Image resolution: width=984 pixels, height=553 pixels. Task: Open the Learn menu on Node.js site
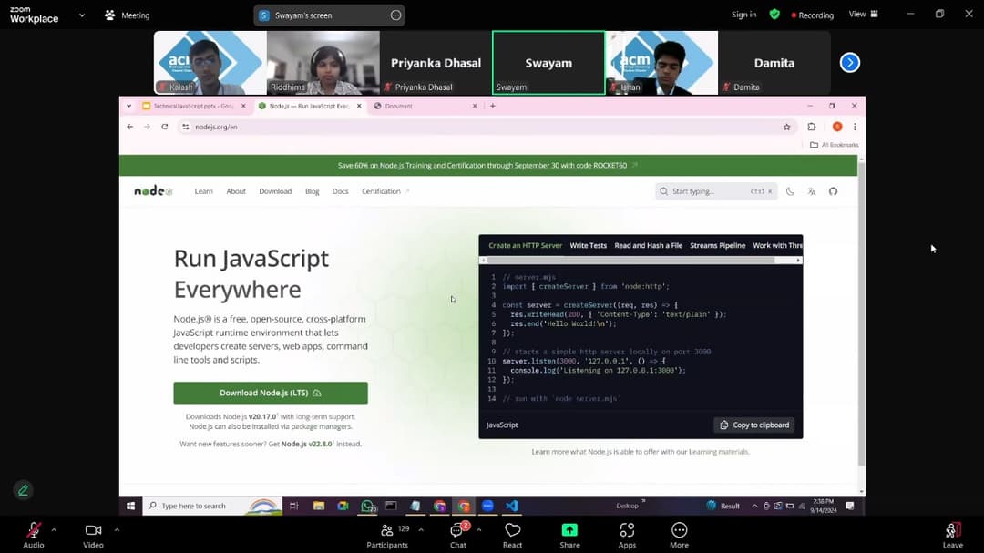(203, 191)
